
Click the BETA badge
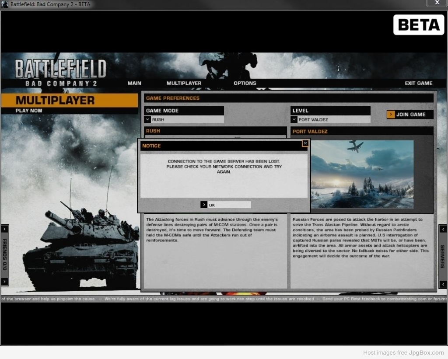(419, 25)
